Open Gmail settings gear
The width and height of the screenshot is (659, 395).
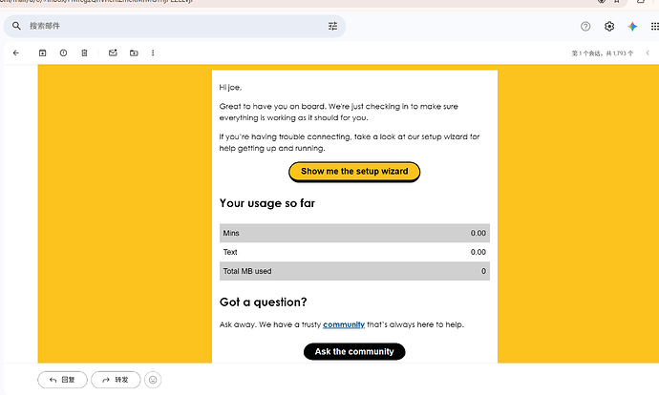(x=609, y=27)
